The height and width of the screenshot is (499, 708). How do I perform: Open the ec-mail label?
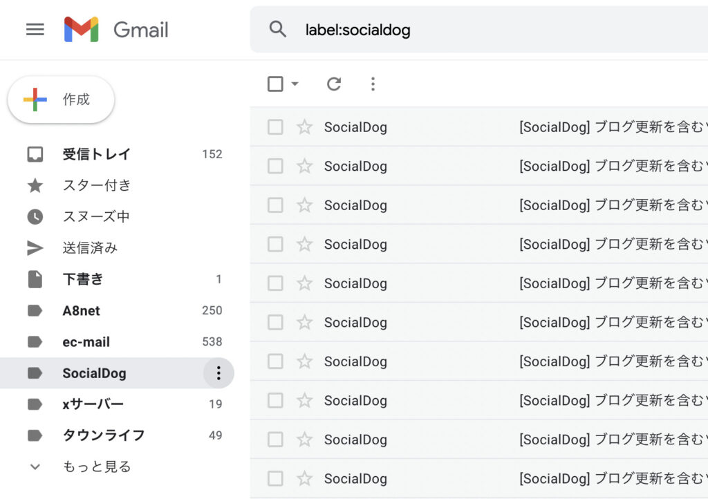tap(118, 342)
